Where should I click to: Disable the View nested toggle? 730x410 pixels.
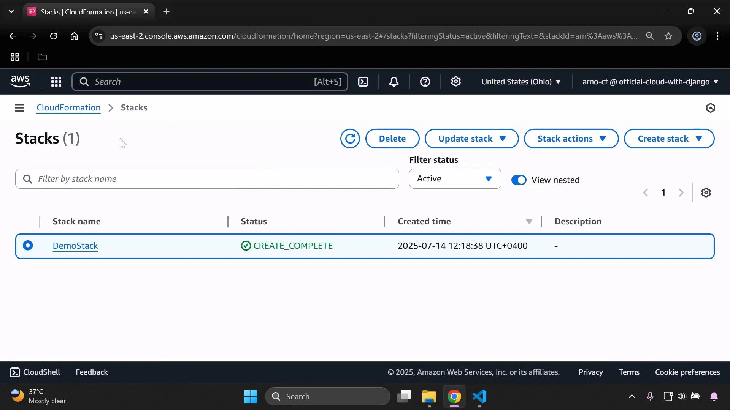[x=519, y=180]
